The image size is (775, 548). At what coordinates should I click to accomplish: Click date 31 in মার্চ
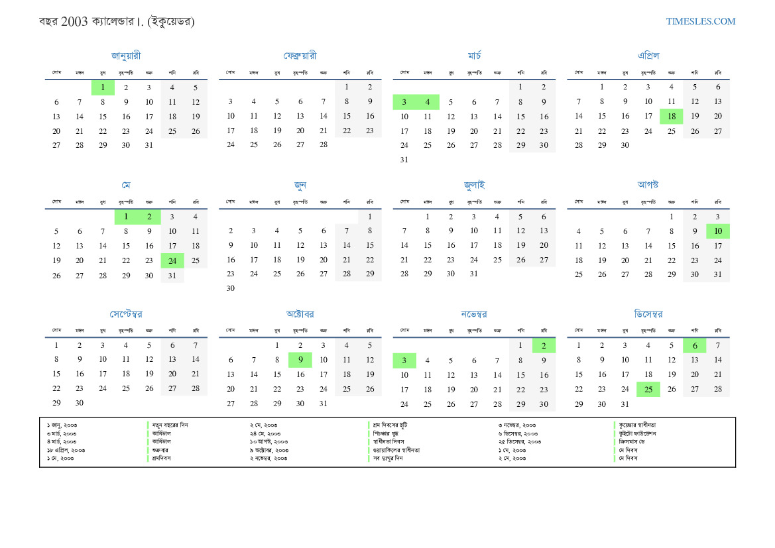pos(404,160)
